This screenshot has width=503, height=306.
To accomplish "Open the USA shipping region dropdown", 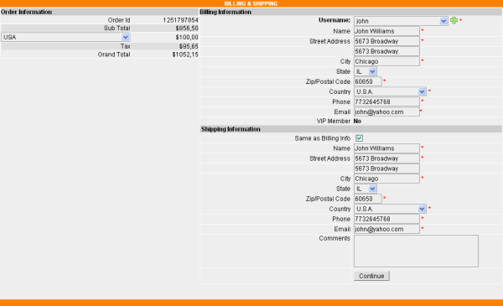I will point(65,37).
